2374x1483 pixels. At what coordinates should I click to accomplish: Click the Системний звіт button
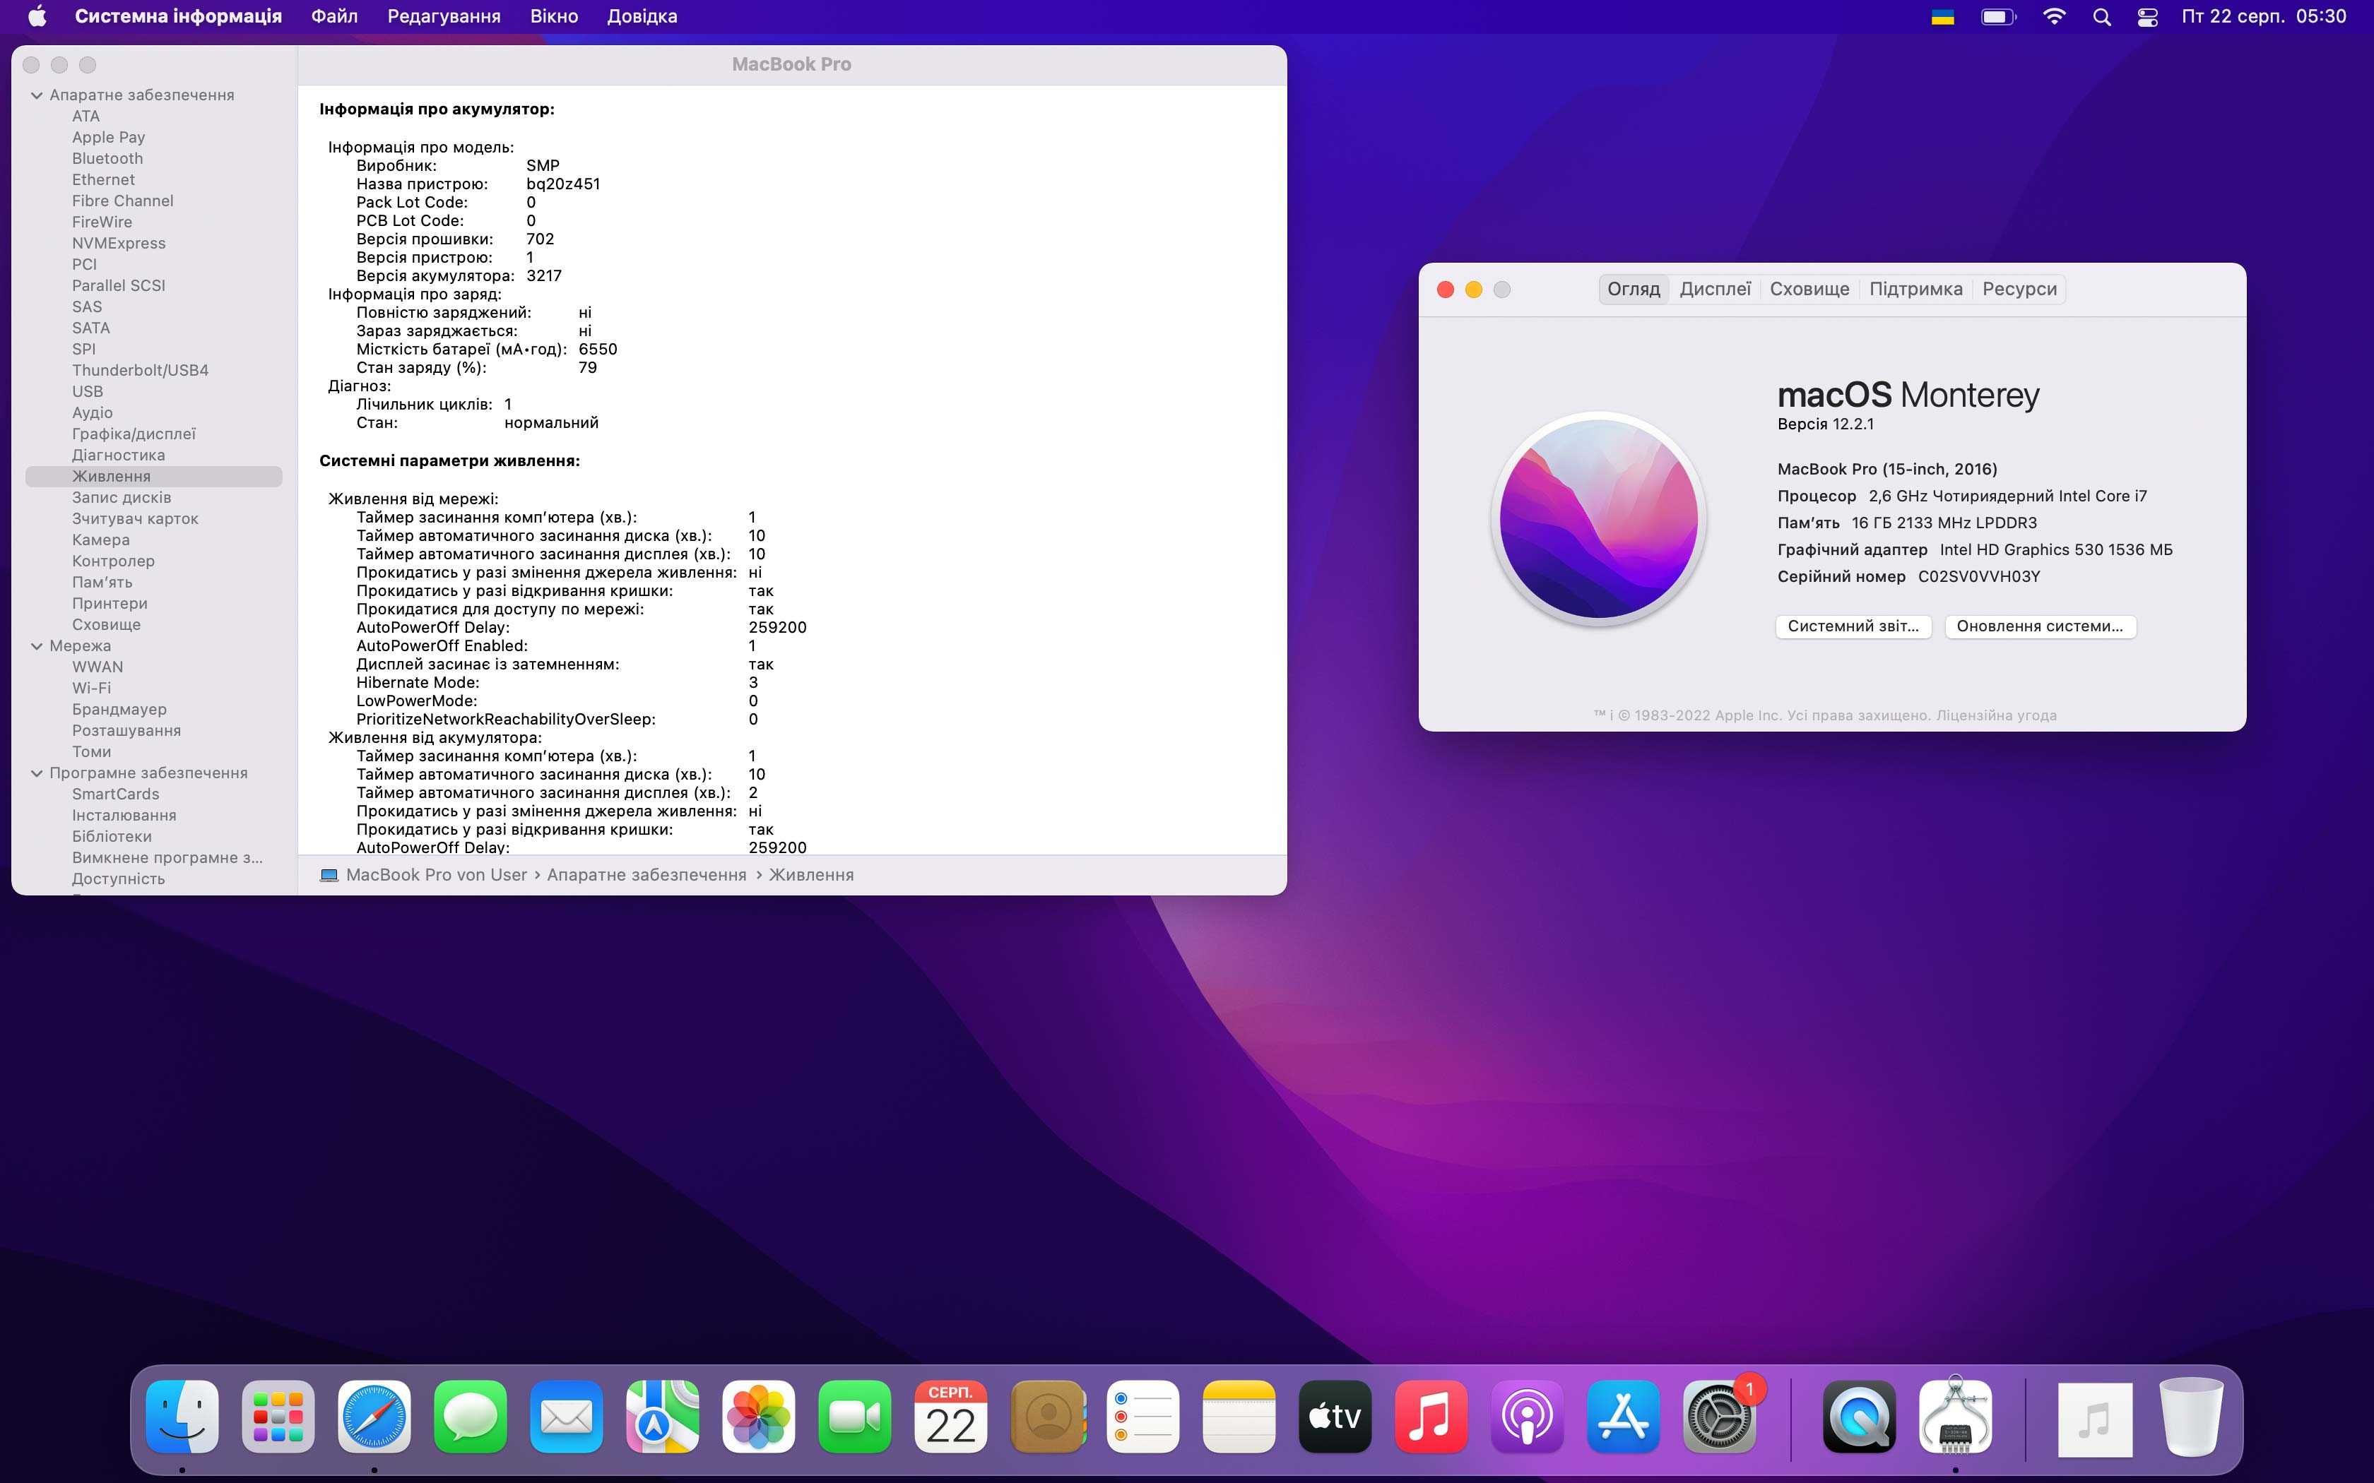coord(1853,626)
